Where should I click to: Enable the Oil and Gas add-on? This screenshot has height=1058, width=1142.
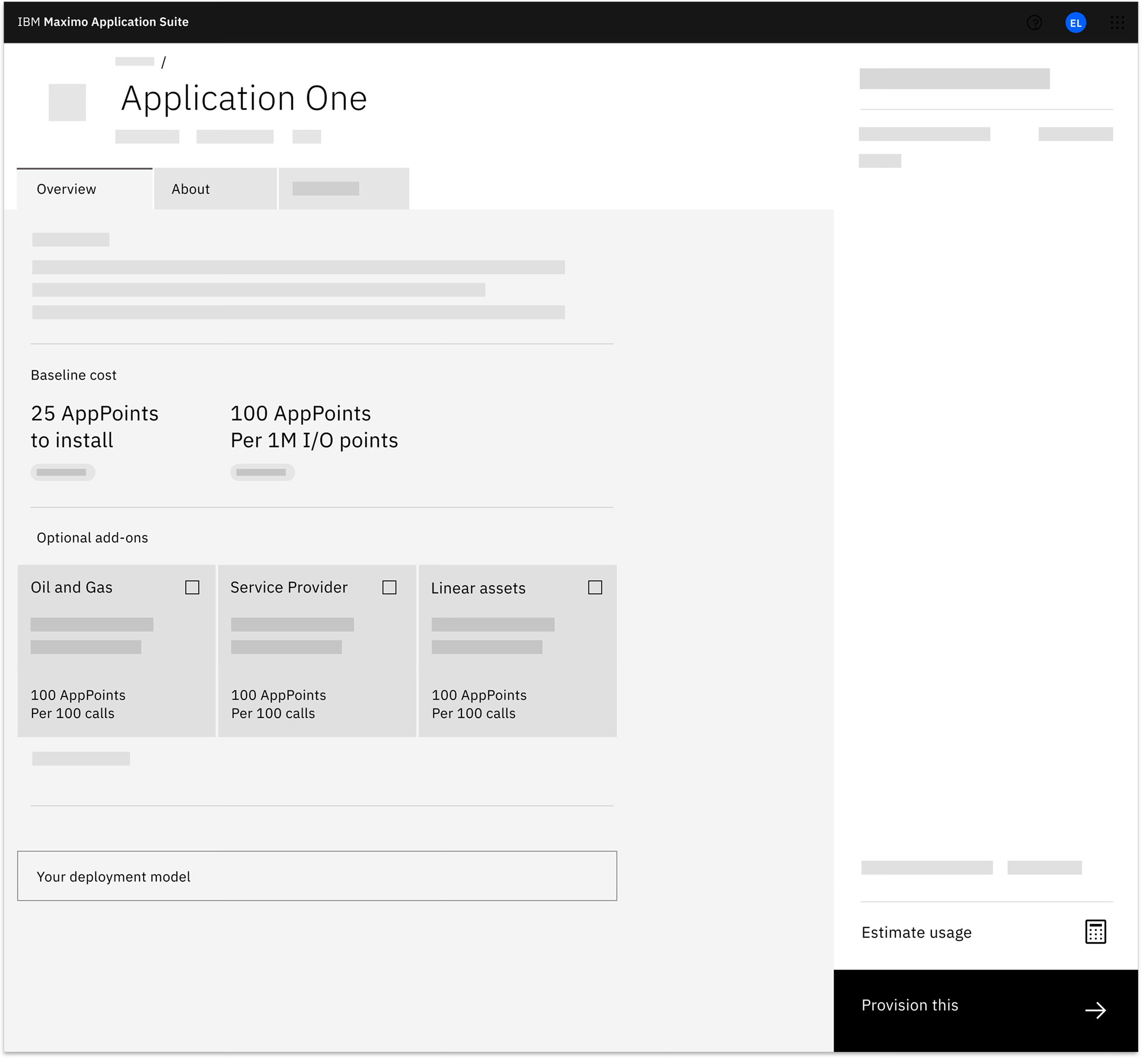click(x=193, y=587)
